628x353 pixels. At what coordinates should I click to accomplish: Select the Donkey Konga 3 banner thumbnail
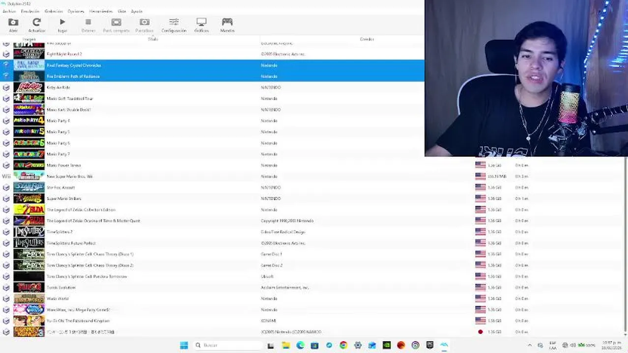click(29, 332)
